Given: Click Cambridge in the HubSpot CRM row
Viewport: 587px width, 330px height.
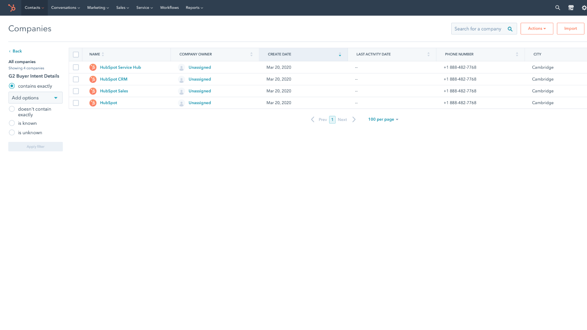Looking at the screenshot, I should point(543,79).
